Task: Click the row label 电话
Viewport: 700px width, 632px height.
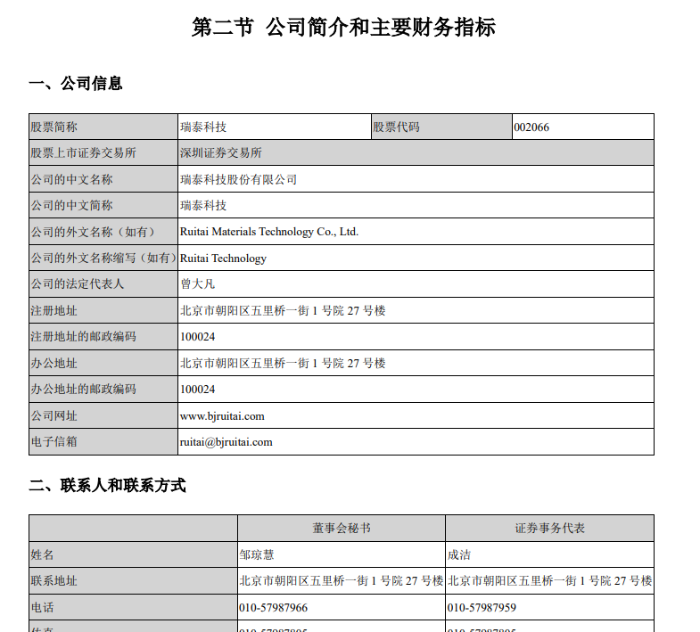Action: pyautogui.click(x=42, y=607)
